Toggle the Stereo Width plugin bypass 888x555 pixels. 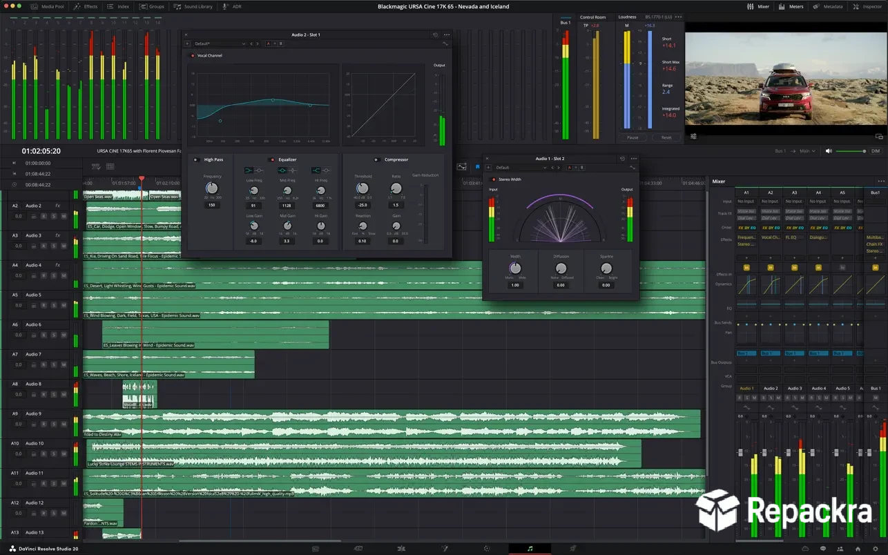click(x=493, y=179)
